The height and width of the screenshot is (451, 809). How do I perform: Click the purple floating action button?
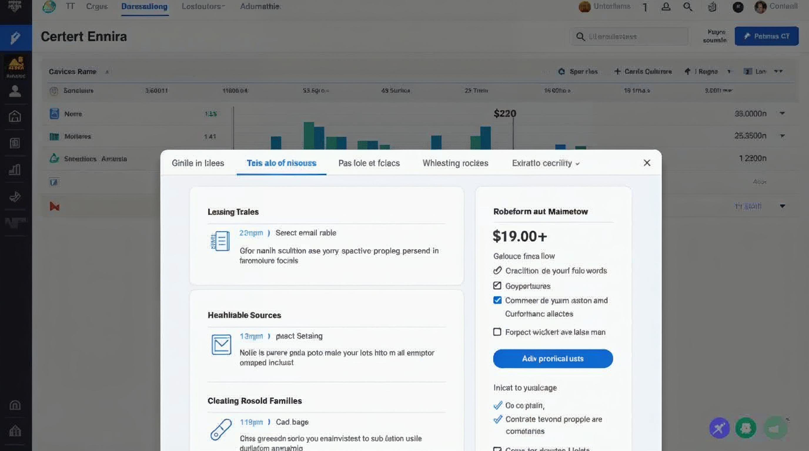[x=719, y=428]
